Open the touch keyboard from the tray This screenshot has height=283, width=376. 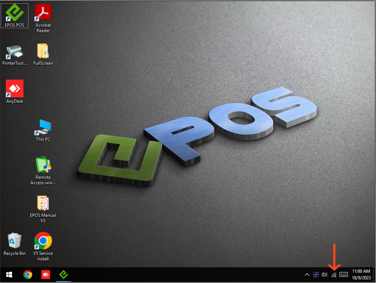coord(344,274)
